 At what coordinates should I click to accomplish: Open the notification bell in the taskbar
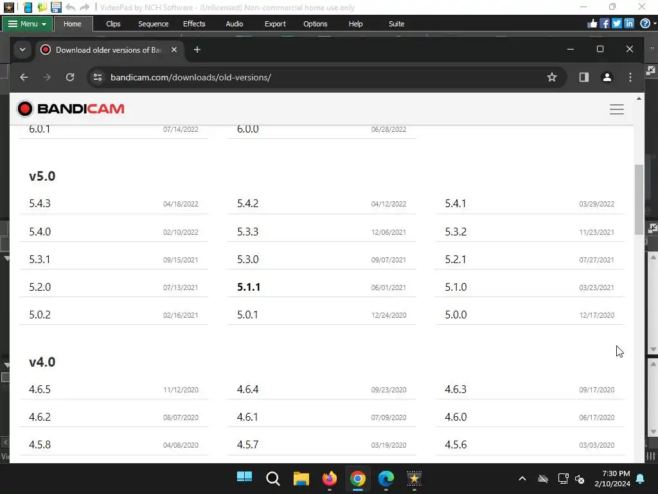coord(641,479)
